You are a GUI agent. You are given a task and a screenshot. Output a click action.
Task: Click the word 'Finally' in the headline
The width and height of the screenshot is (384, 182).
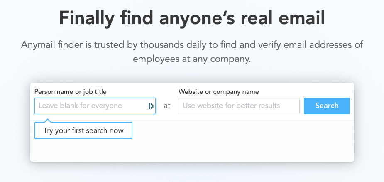(87, 18)
